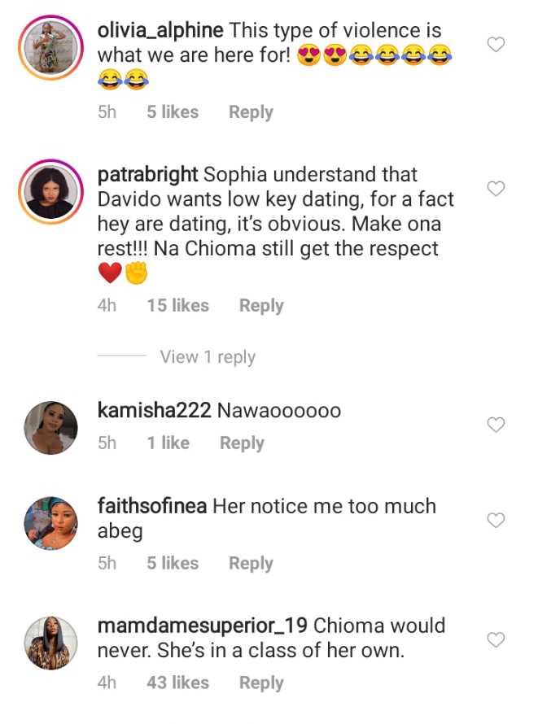The height and width of the screenshot is (724, 538).
Task: Expand View 1 reply under patrabright
Action: click(x=208, y=357)
